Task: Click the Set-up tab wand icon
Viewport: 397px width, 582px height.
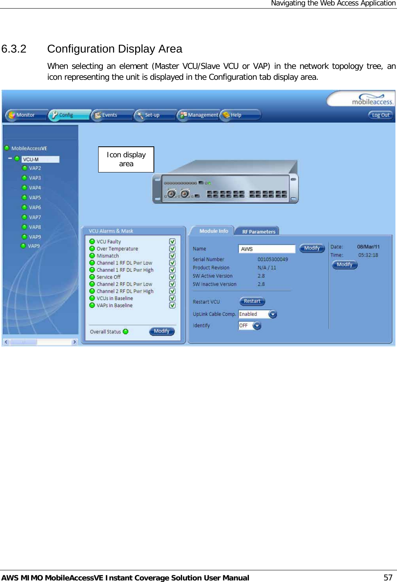Action: [140, 115]
